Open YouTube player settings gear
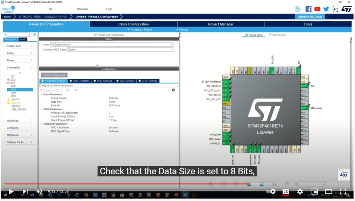 click(x=300, y=191)
